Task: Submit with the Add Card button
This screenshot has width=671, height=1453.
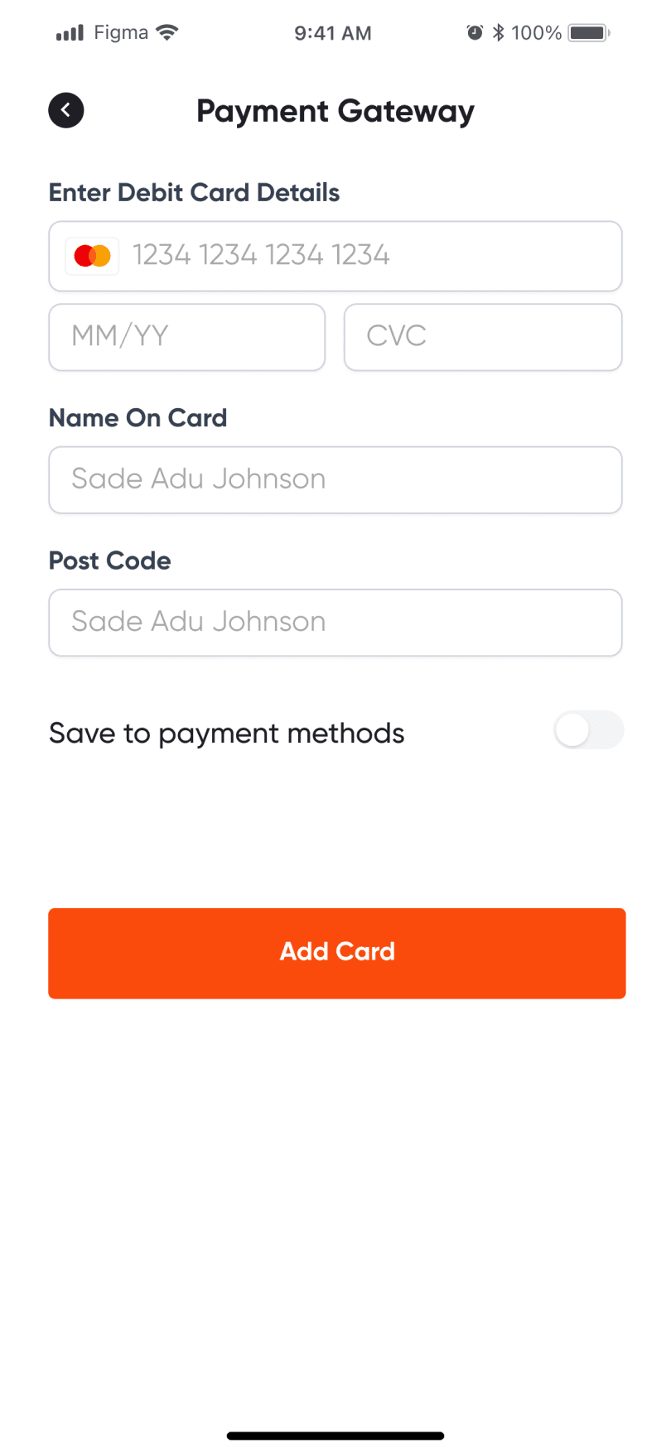Action: point(337,953)
